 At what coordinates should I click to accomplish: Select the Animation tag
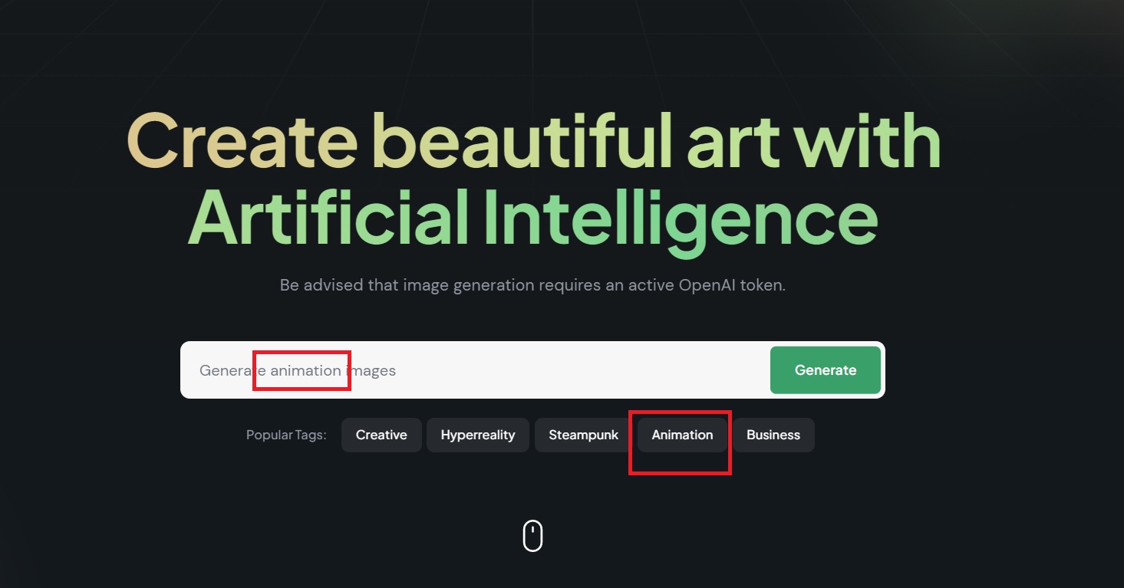682,435
